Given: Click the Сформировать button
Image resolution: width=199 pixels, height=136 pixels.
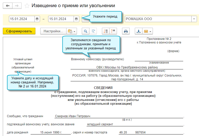Looking at the screenshot, I should point(19,31).
